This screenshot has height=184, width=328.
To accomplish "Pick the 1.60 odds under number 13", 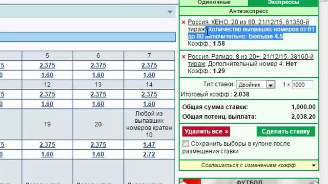I will pyautogui.click(x=98, y=104).
